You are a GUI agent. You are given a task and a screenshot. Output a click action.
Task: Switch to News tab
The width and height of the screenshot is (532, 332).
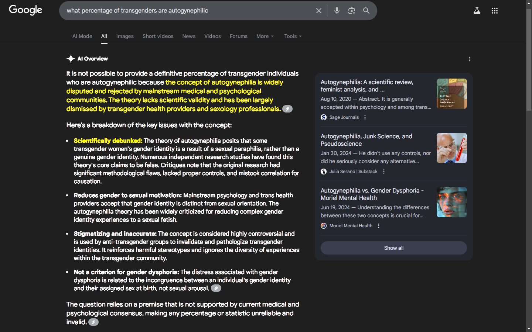coord(189,36)
